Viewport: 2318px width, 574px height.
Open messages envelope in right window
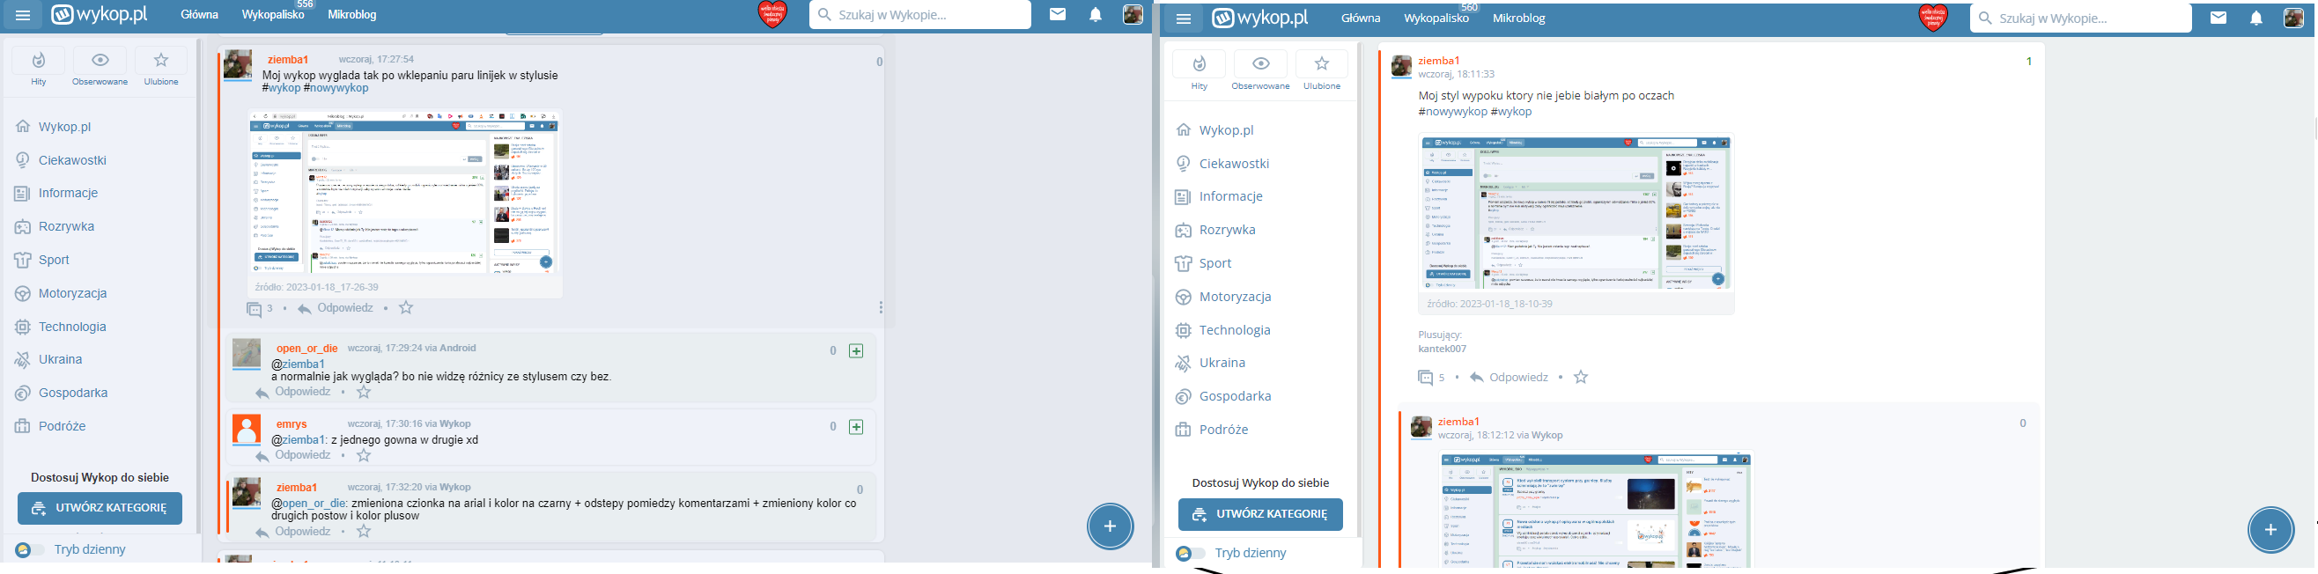pyautogui.click(x=2218, y=18)
